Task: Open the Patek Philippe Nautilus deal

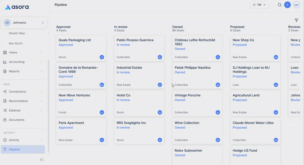Action: pos(197,76)
